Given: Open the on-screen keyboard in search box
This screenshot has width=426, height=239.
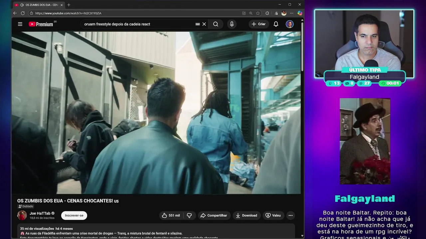Looking at the screenshot, I should click(198, 24).
